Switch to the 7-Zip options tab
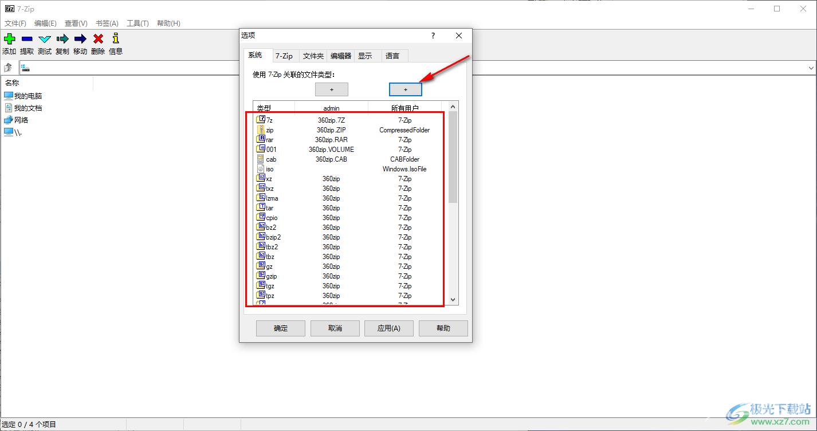Image resolution: width=817 pixels, height=431 pixels. (x=284, y=56)
